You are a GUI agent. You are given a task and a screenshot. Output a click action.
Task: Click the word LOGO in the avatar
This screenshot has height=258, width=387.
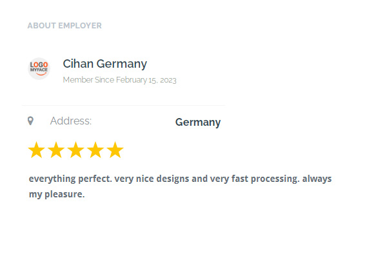pos(39,65)
